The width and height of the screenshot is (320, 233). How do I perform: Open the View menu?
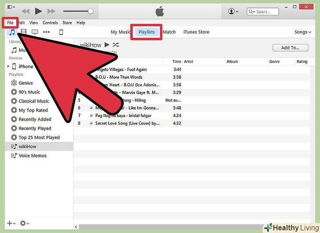coord(33,23)
